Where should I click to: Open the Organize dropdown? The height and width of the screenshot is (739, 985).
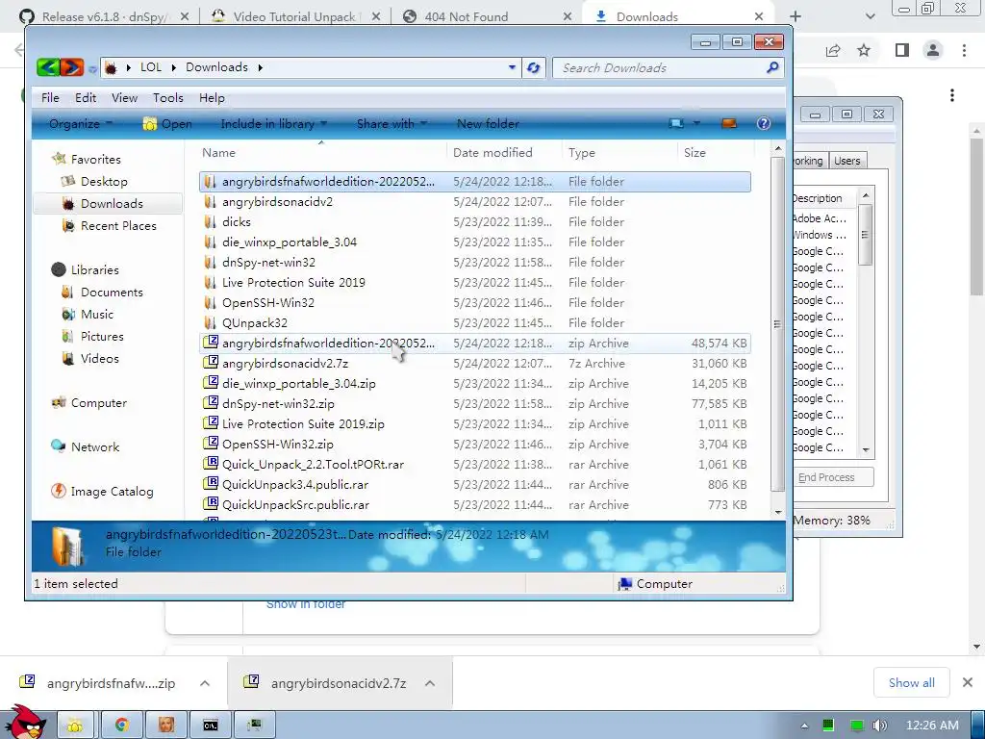tap(81, 124)
